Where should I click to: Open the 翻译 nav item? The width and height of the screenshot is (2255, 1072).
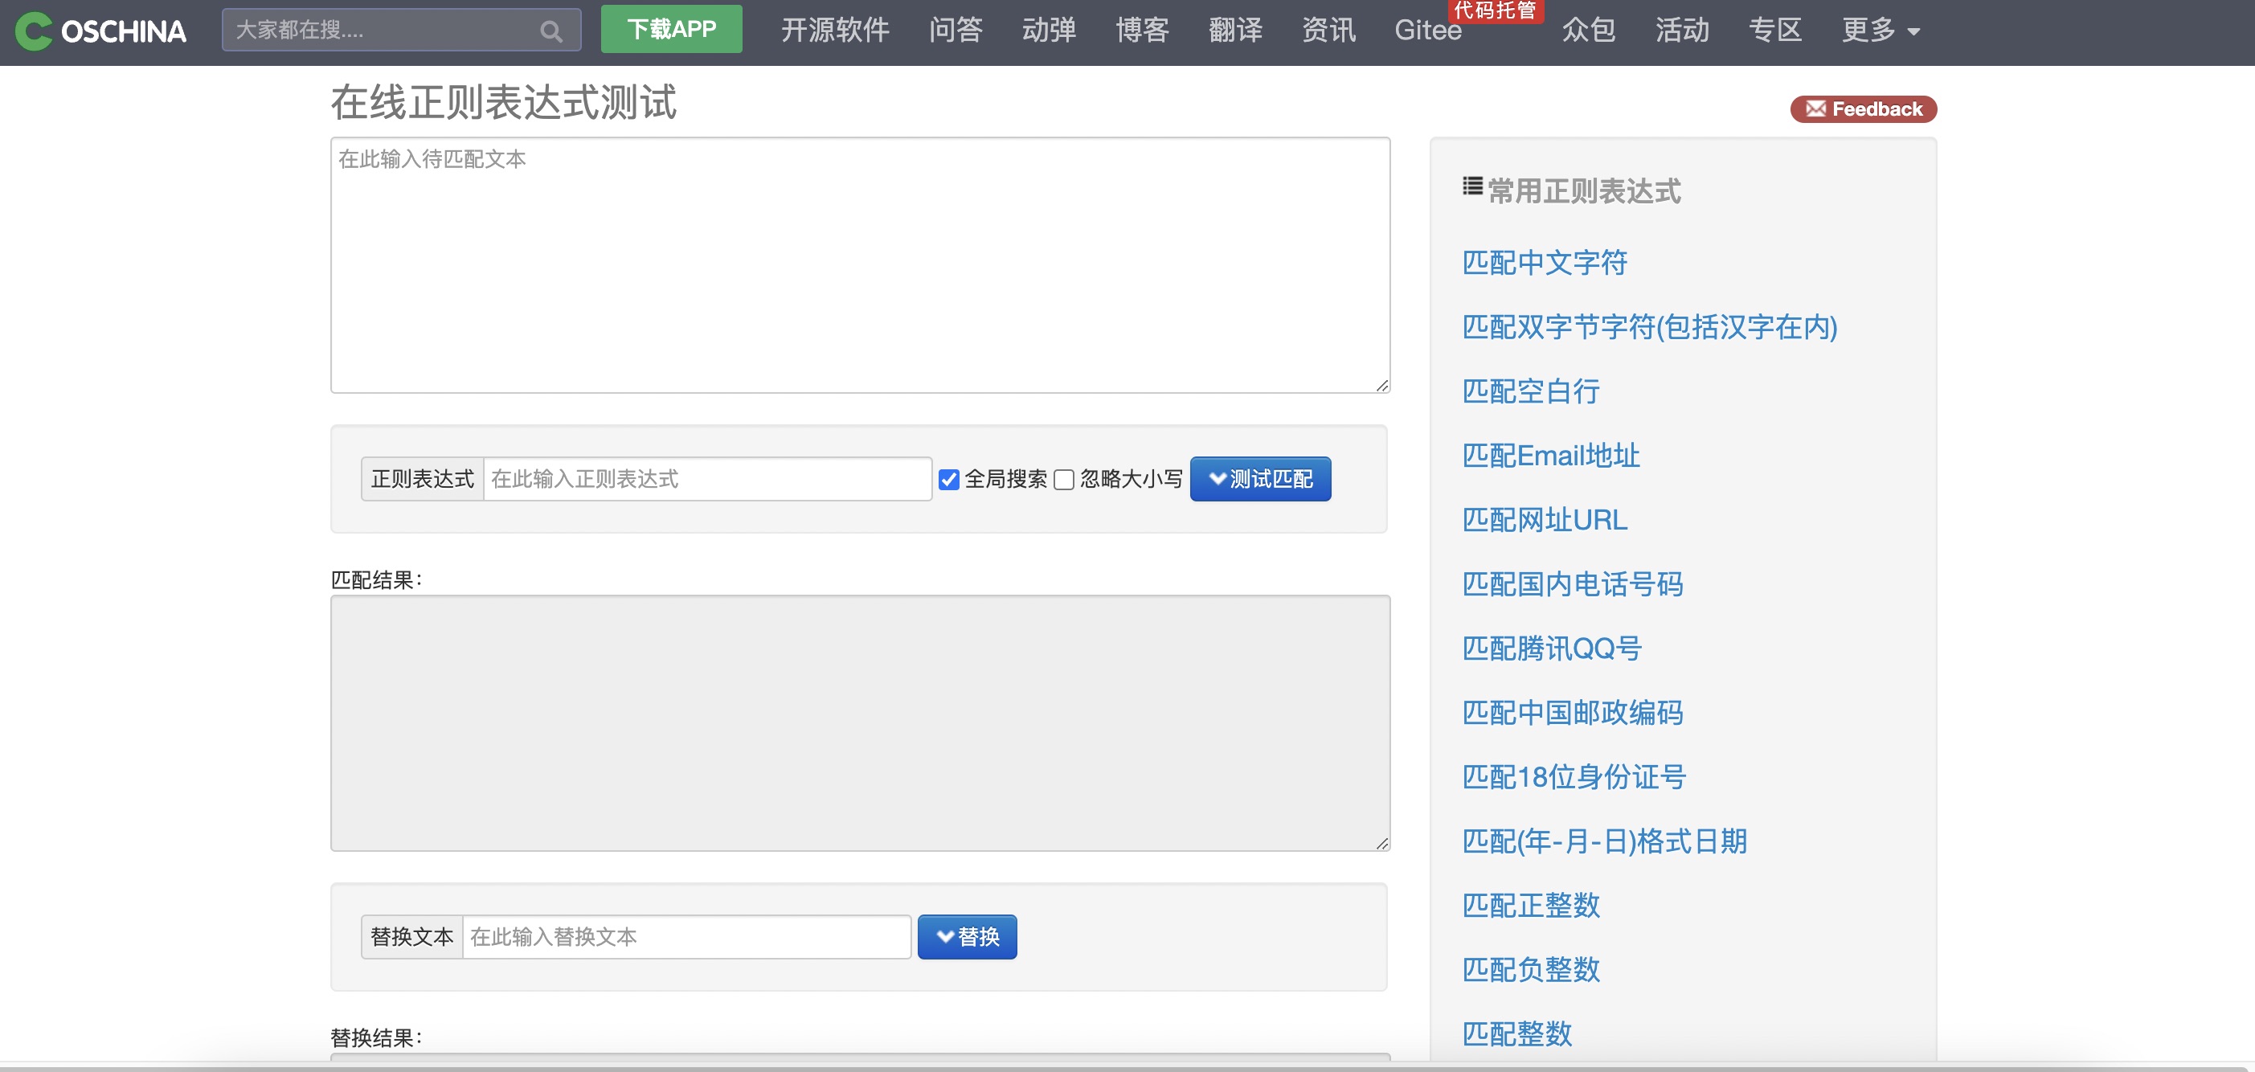coord(1235,31)
